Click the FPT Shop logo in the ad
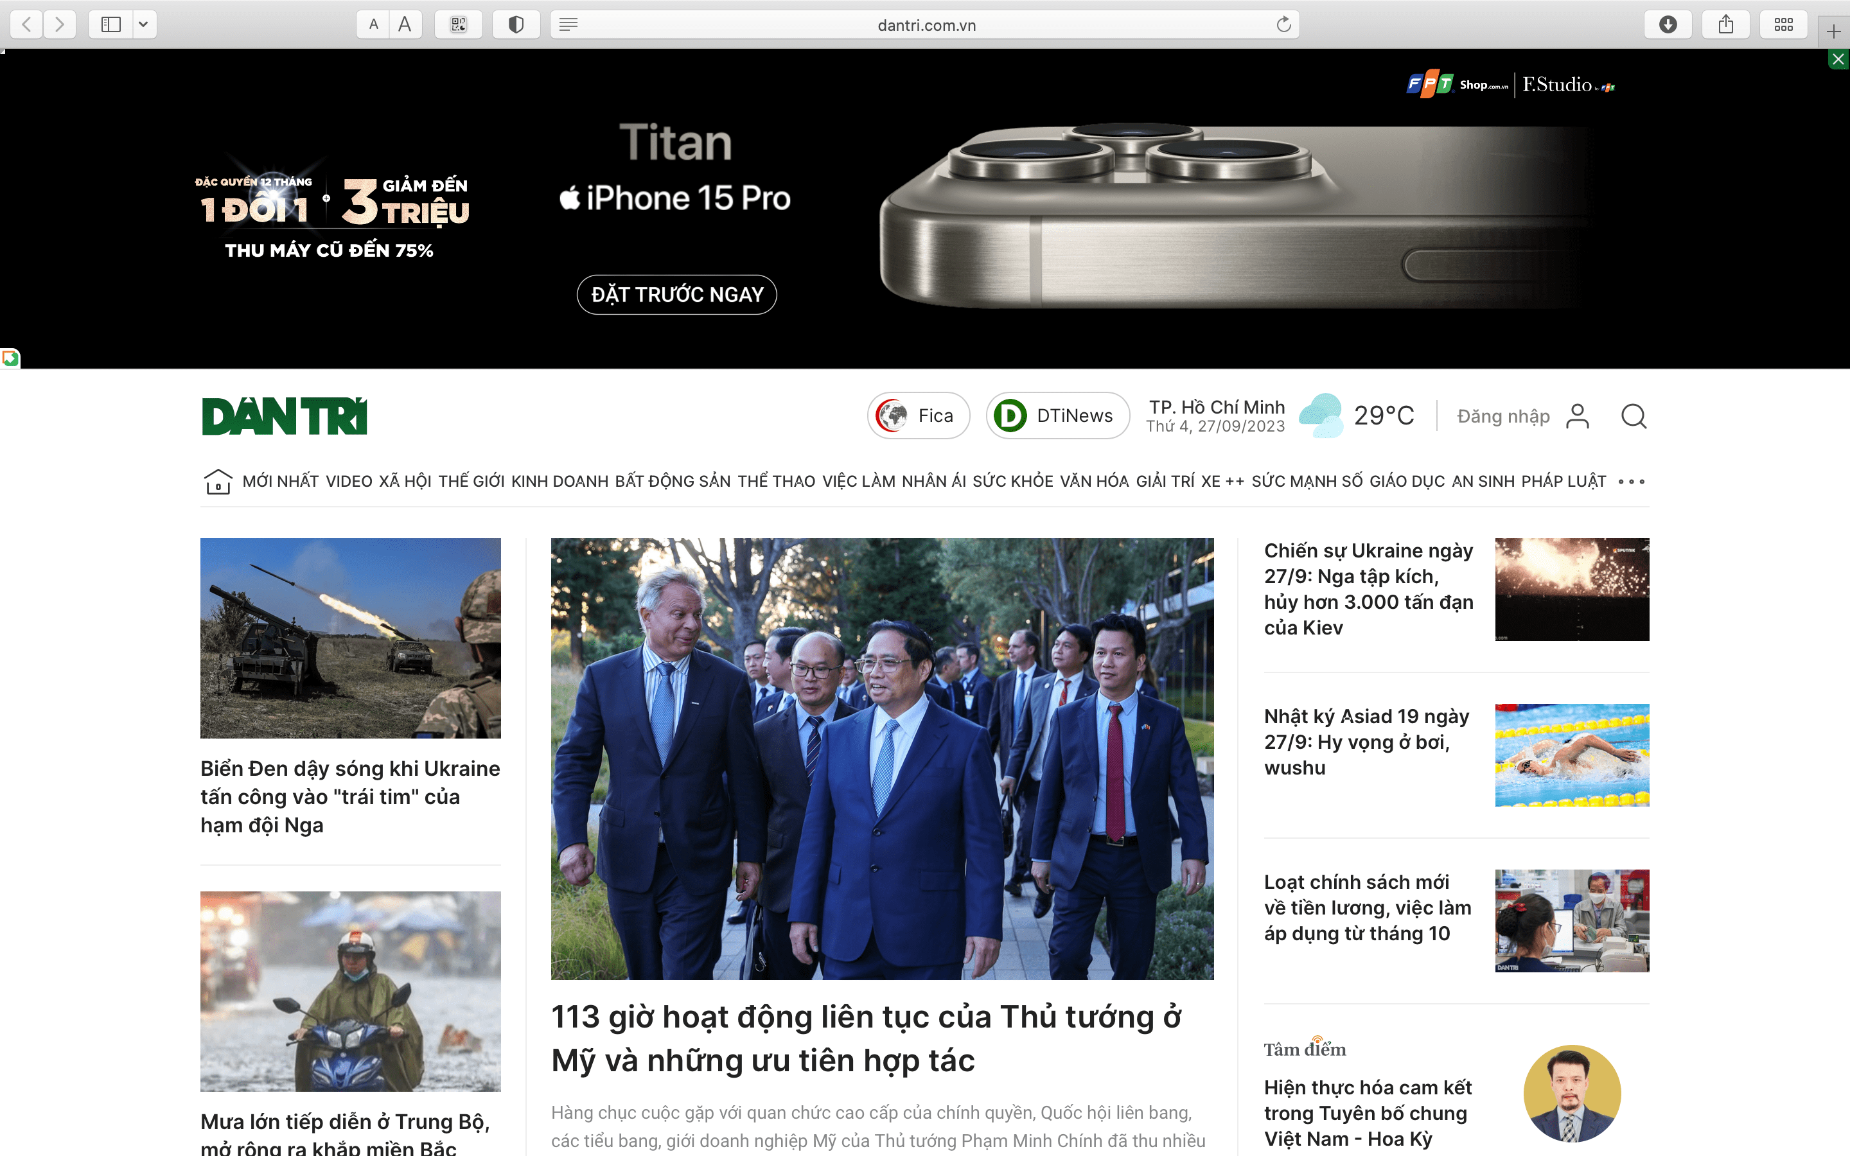This screenshot has height=1156, width=1850. click(x=1457, y=85)
